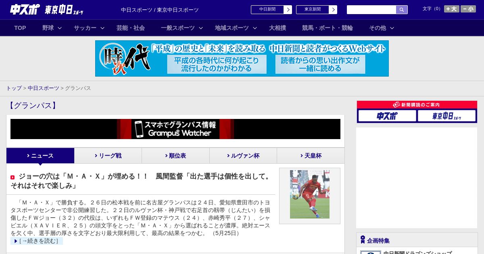Open the player photo thumbnail
The height and width of the screenshot is (254, 484).
tap(310, 194)
